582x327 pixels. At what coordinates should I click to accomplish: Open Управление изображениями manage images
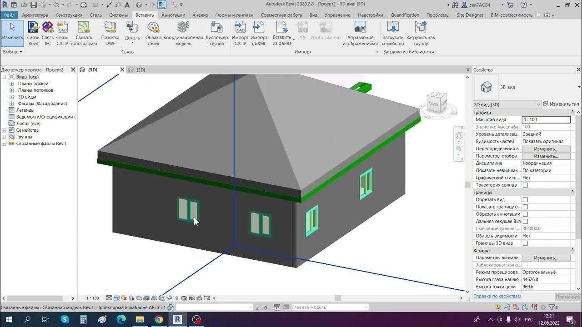pyautogui.click(x=360, y=34)
